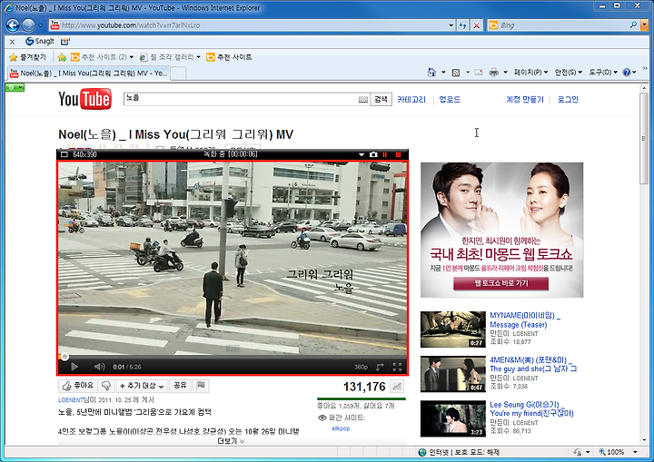
Task: Click the YouTube search (검색) button
Action: click(x=381, y=99)
